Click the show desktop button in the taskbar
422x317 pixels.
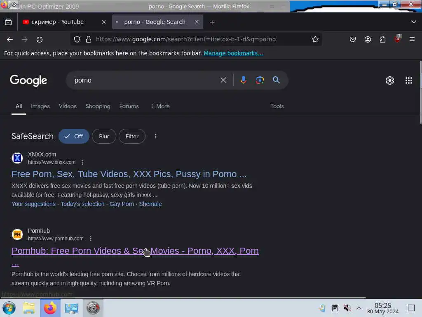click(x=411, y=308)
